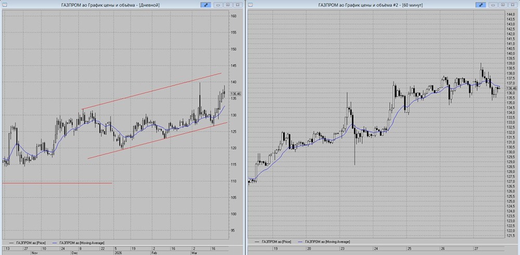
Task: Select the upper red channel trend line on the daily chart
Action: point(151,91)
